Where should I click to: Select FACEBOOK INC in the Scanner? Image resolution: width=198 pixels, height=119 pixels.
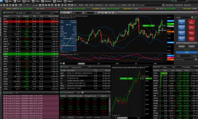85,78
